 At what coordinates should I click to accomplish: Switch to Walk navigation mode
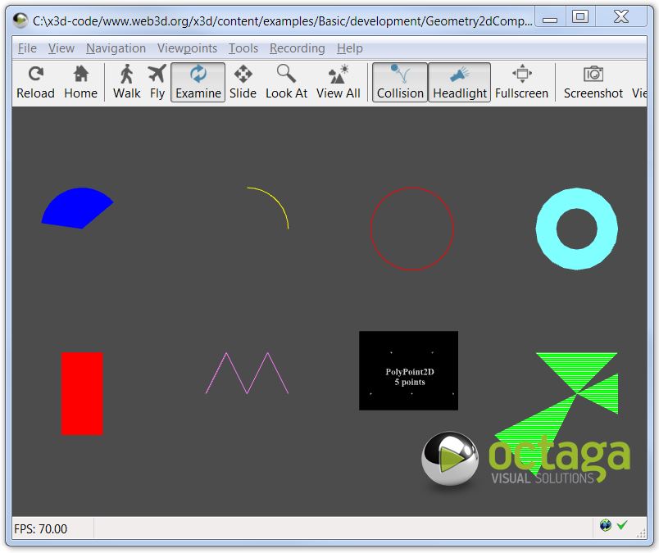[126, 82]
